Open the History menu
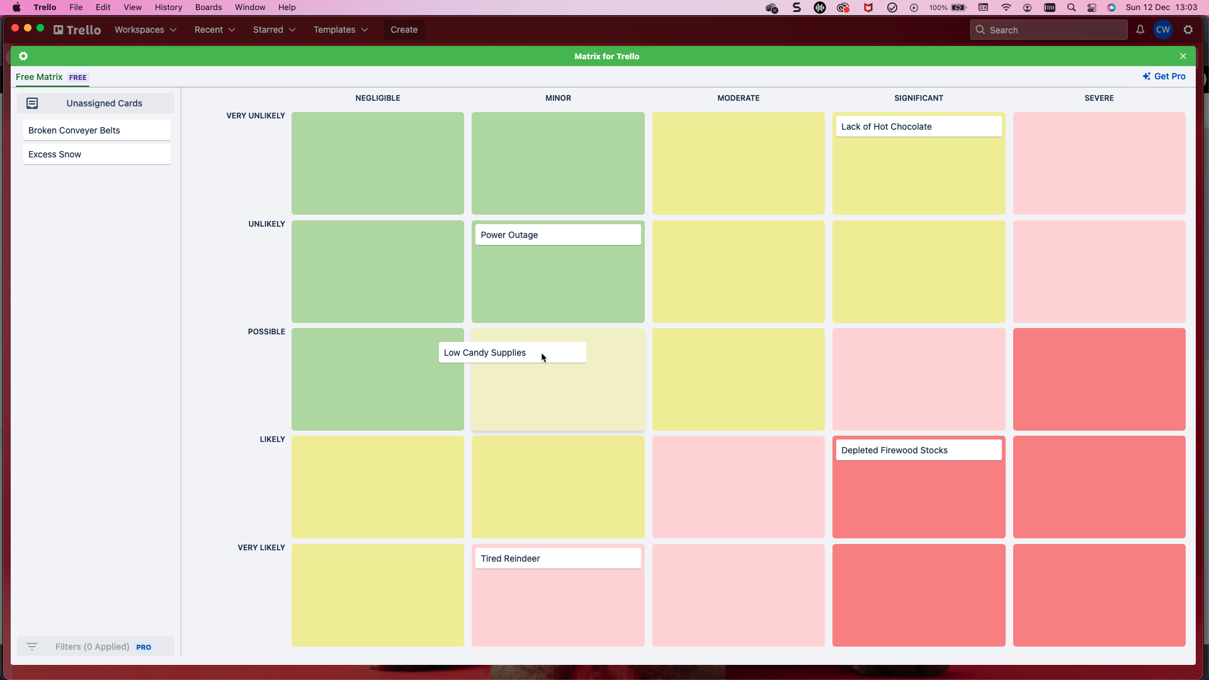 click(169, 8)
